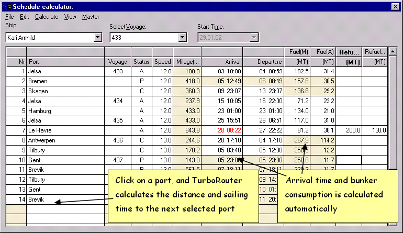This screenshot has width=403, height=233.
Task: Click arrival time 09 23:07
Action: (222, 91)
